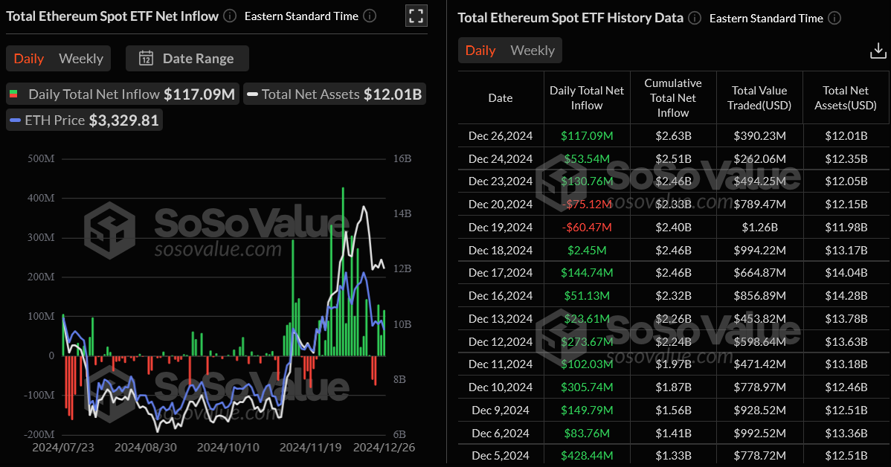The height and width of the screenshot is (467, 891).
Task: Click the $83.76M inflow cell
Action: coord(587,433)
